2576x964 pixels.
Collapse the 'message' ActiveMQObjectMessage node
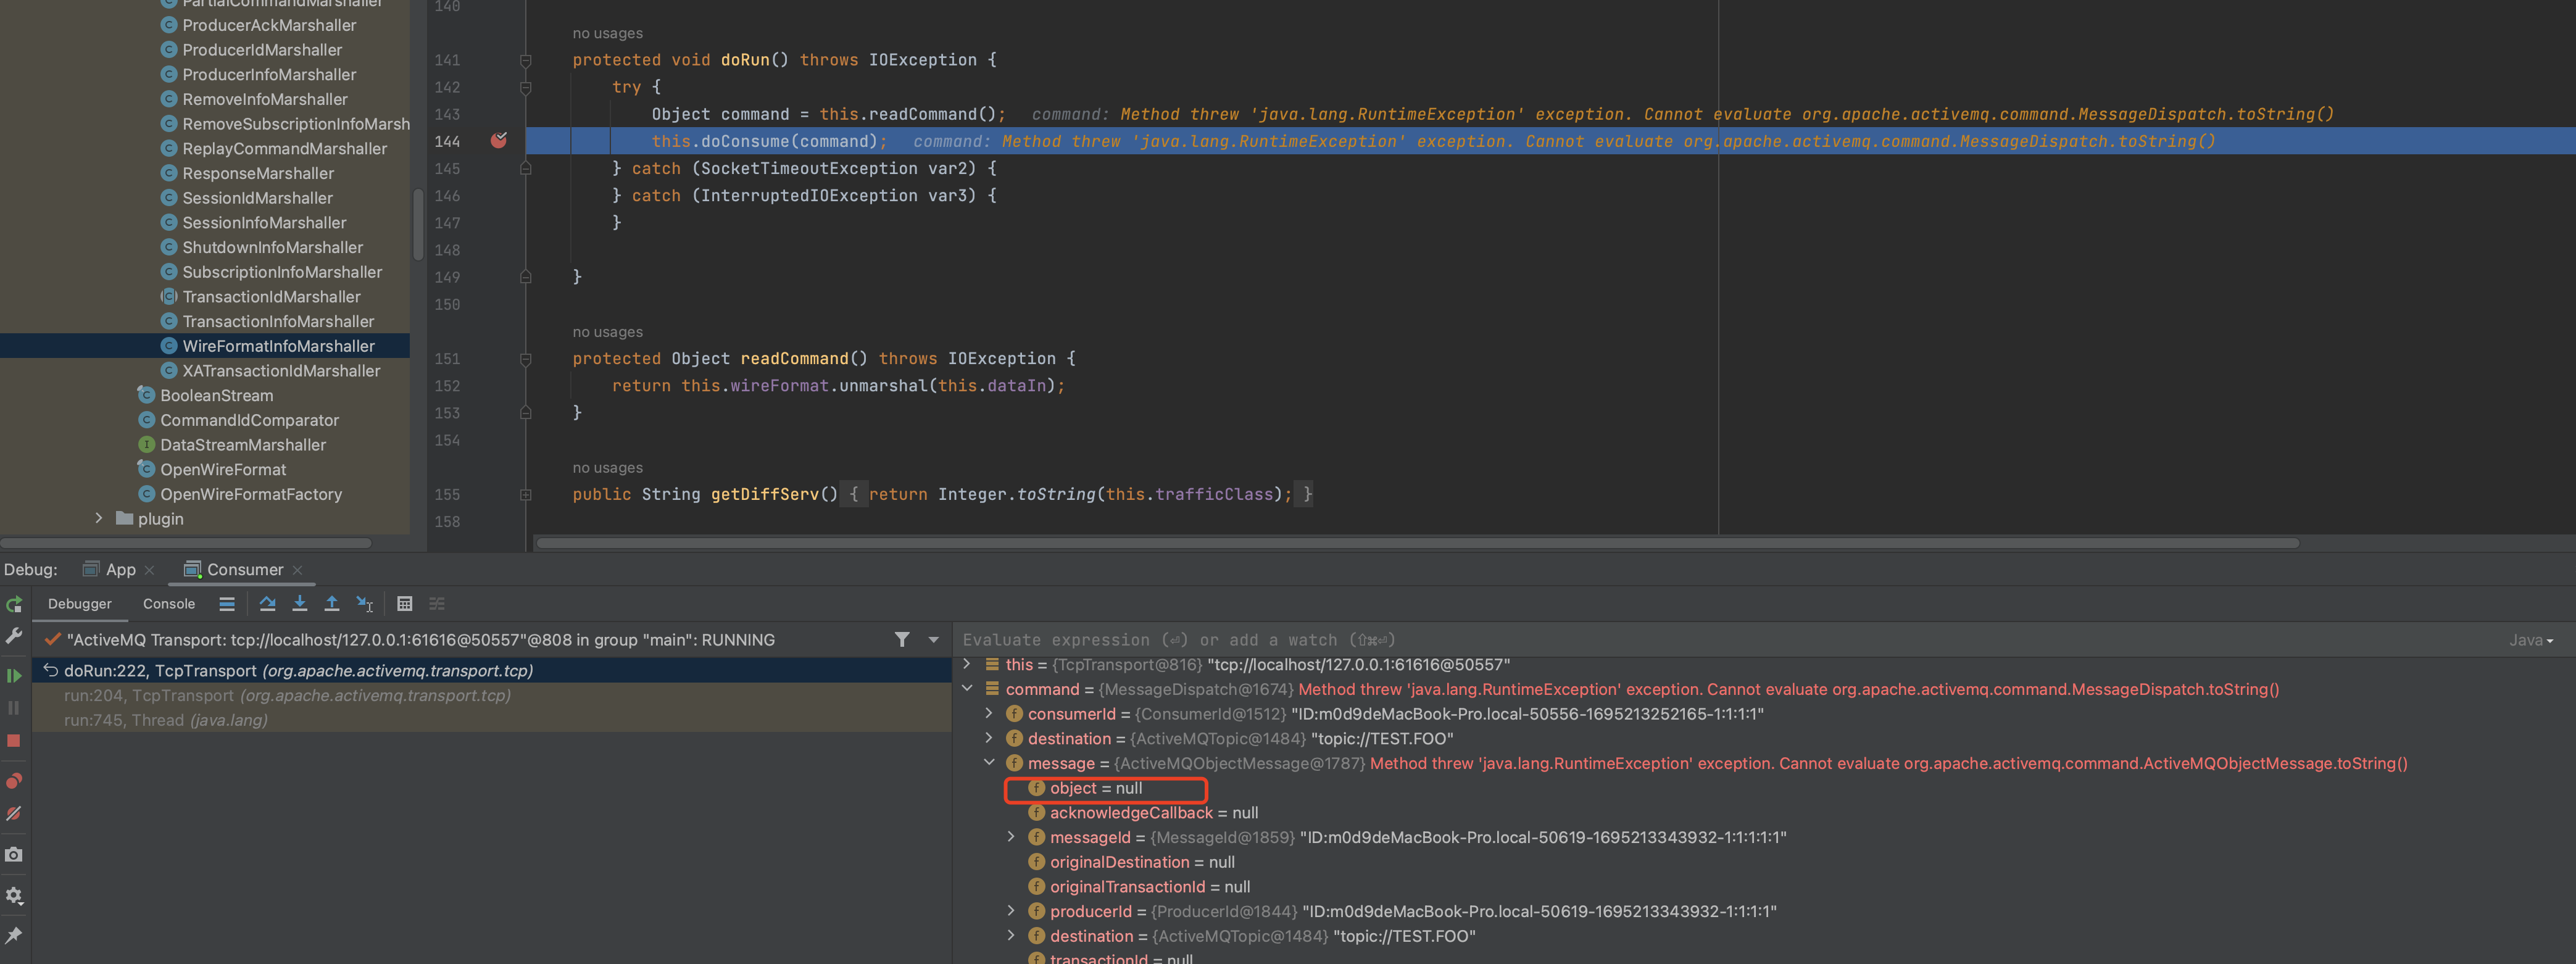coord(989,763)
